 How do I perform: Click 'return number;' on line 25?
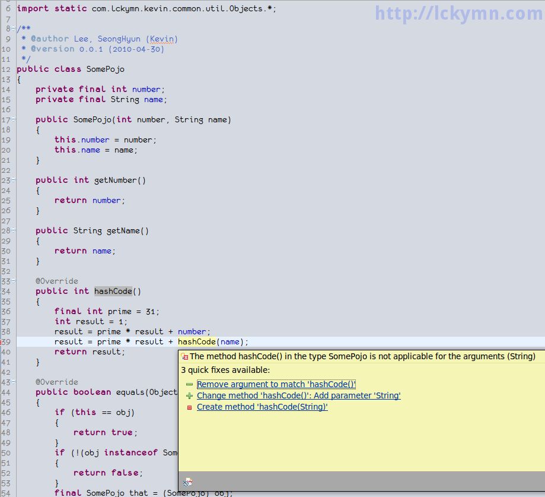coord(90,200)
